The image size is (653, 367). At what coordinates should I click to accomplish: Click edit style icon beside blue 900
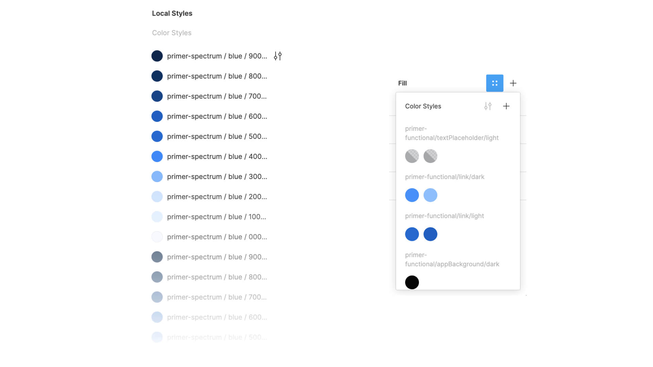click(x=278, y=56)
